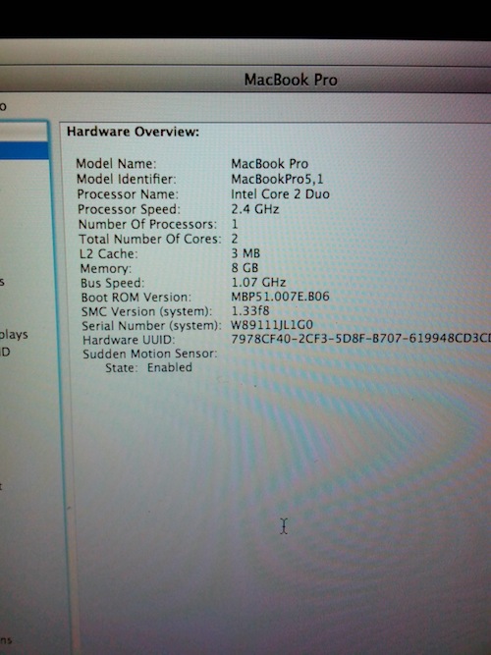Select the 3 MB L2 Cache value
Image resolution: width=491 pixels, height=655 pixels.
tap(245, 253)
